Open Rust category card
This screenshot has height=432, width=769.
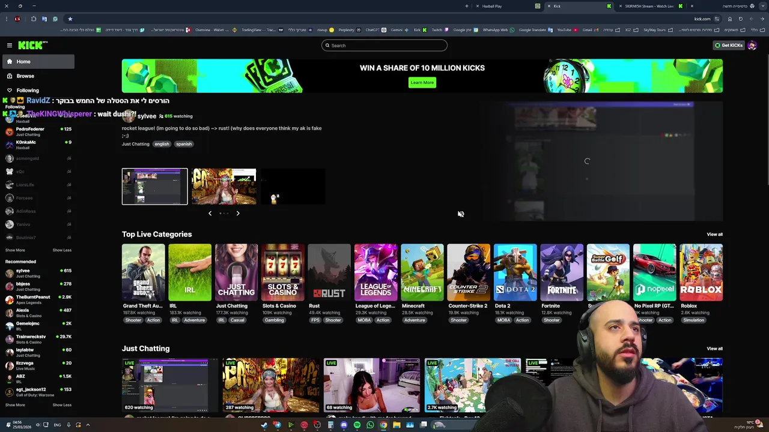(x=329, y=272)
